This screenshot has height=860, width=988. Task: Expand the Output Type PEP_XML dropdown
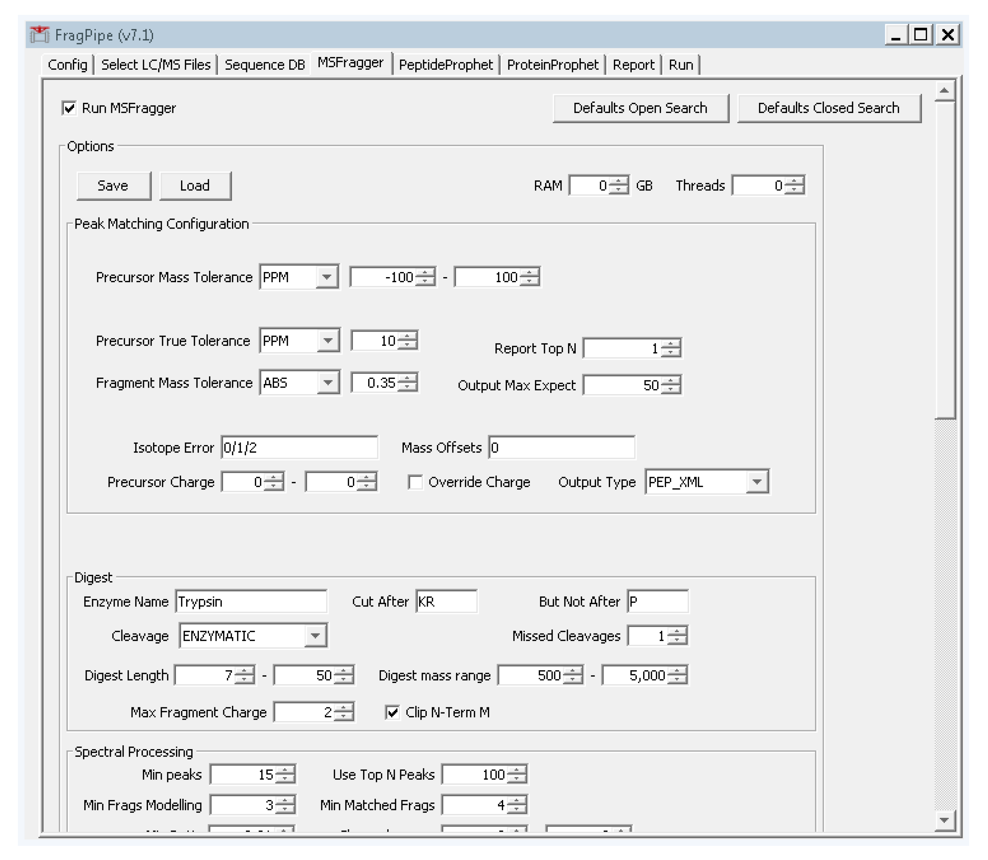(757, 482)
